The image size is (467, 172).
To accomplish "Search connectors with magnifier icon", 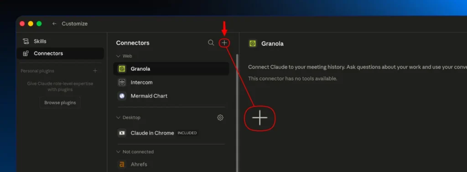I will 211,42.
